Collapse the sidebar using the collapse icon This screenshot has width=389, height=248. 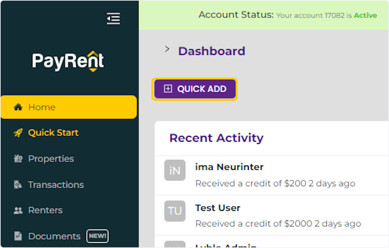pyautogui.click(x=113, y=19)
